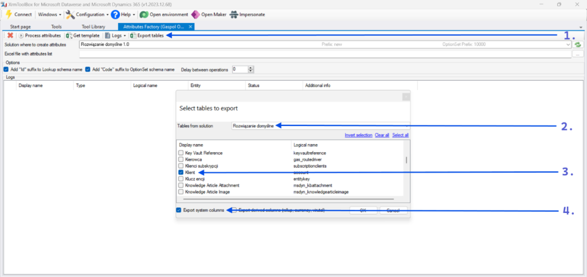
Task: Click Logical name header in Logs grid
Action: coord(145,86)
